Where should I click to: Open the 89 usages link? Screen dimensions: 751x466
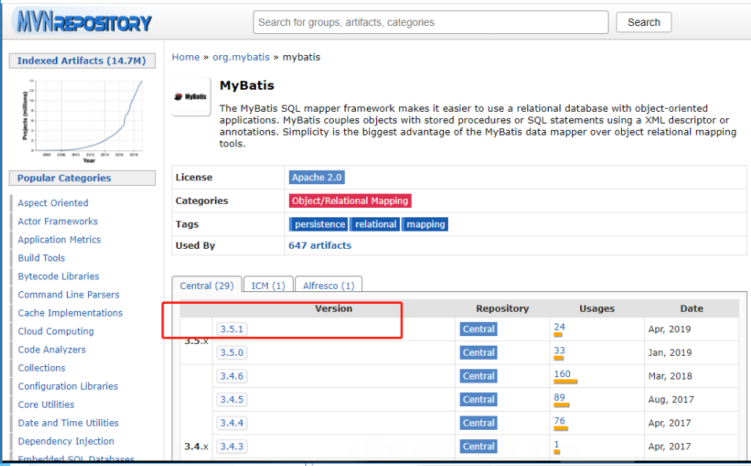[x=559, y=398]
